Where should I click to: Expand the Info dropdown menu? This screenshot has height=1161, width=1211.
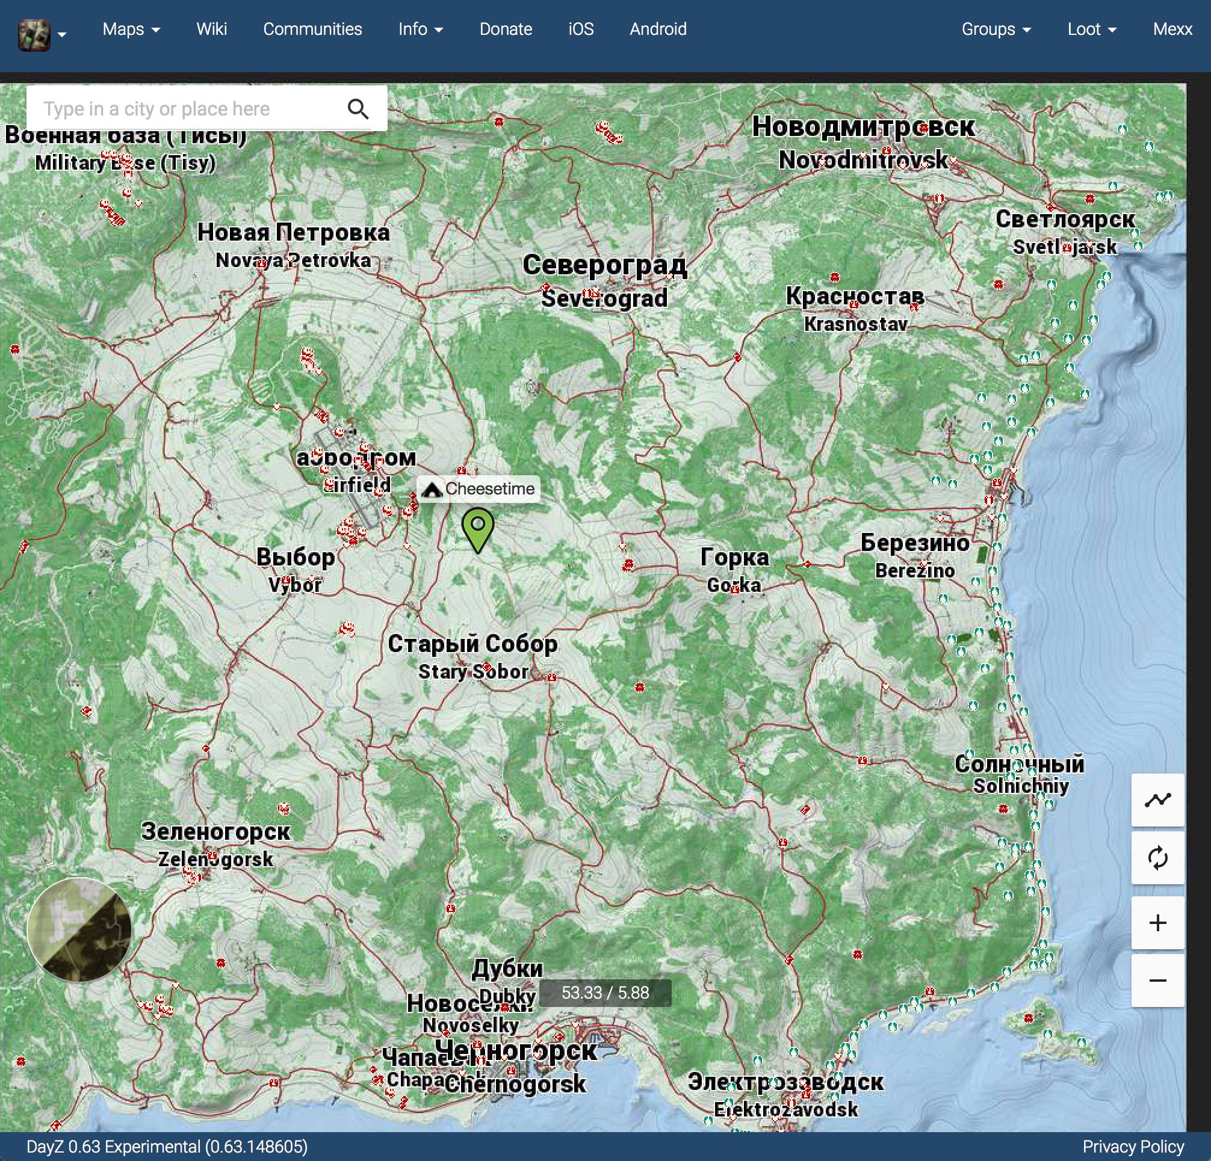point(421,29)
